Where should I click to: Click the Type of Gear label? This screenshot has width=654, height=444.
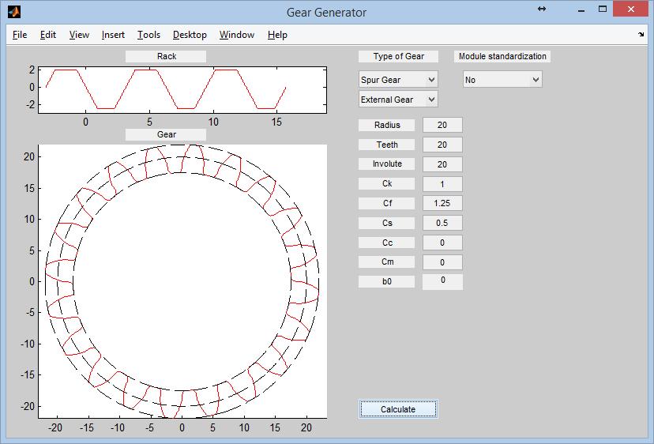point(398,56)
